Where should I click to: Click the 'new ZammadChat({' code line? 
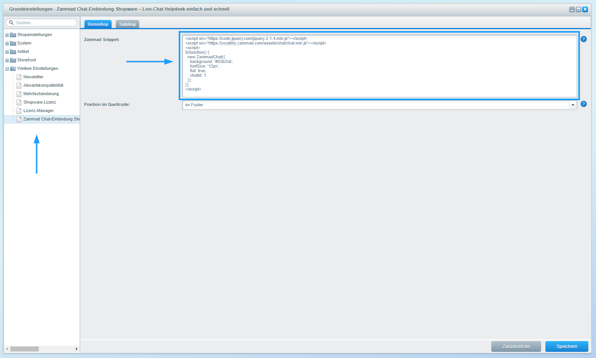[206, 57]
